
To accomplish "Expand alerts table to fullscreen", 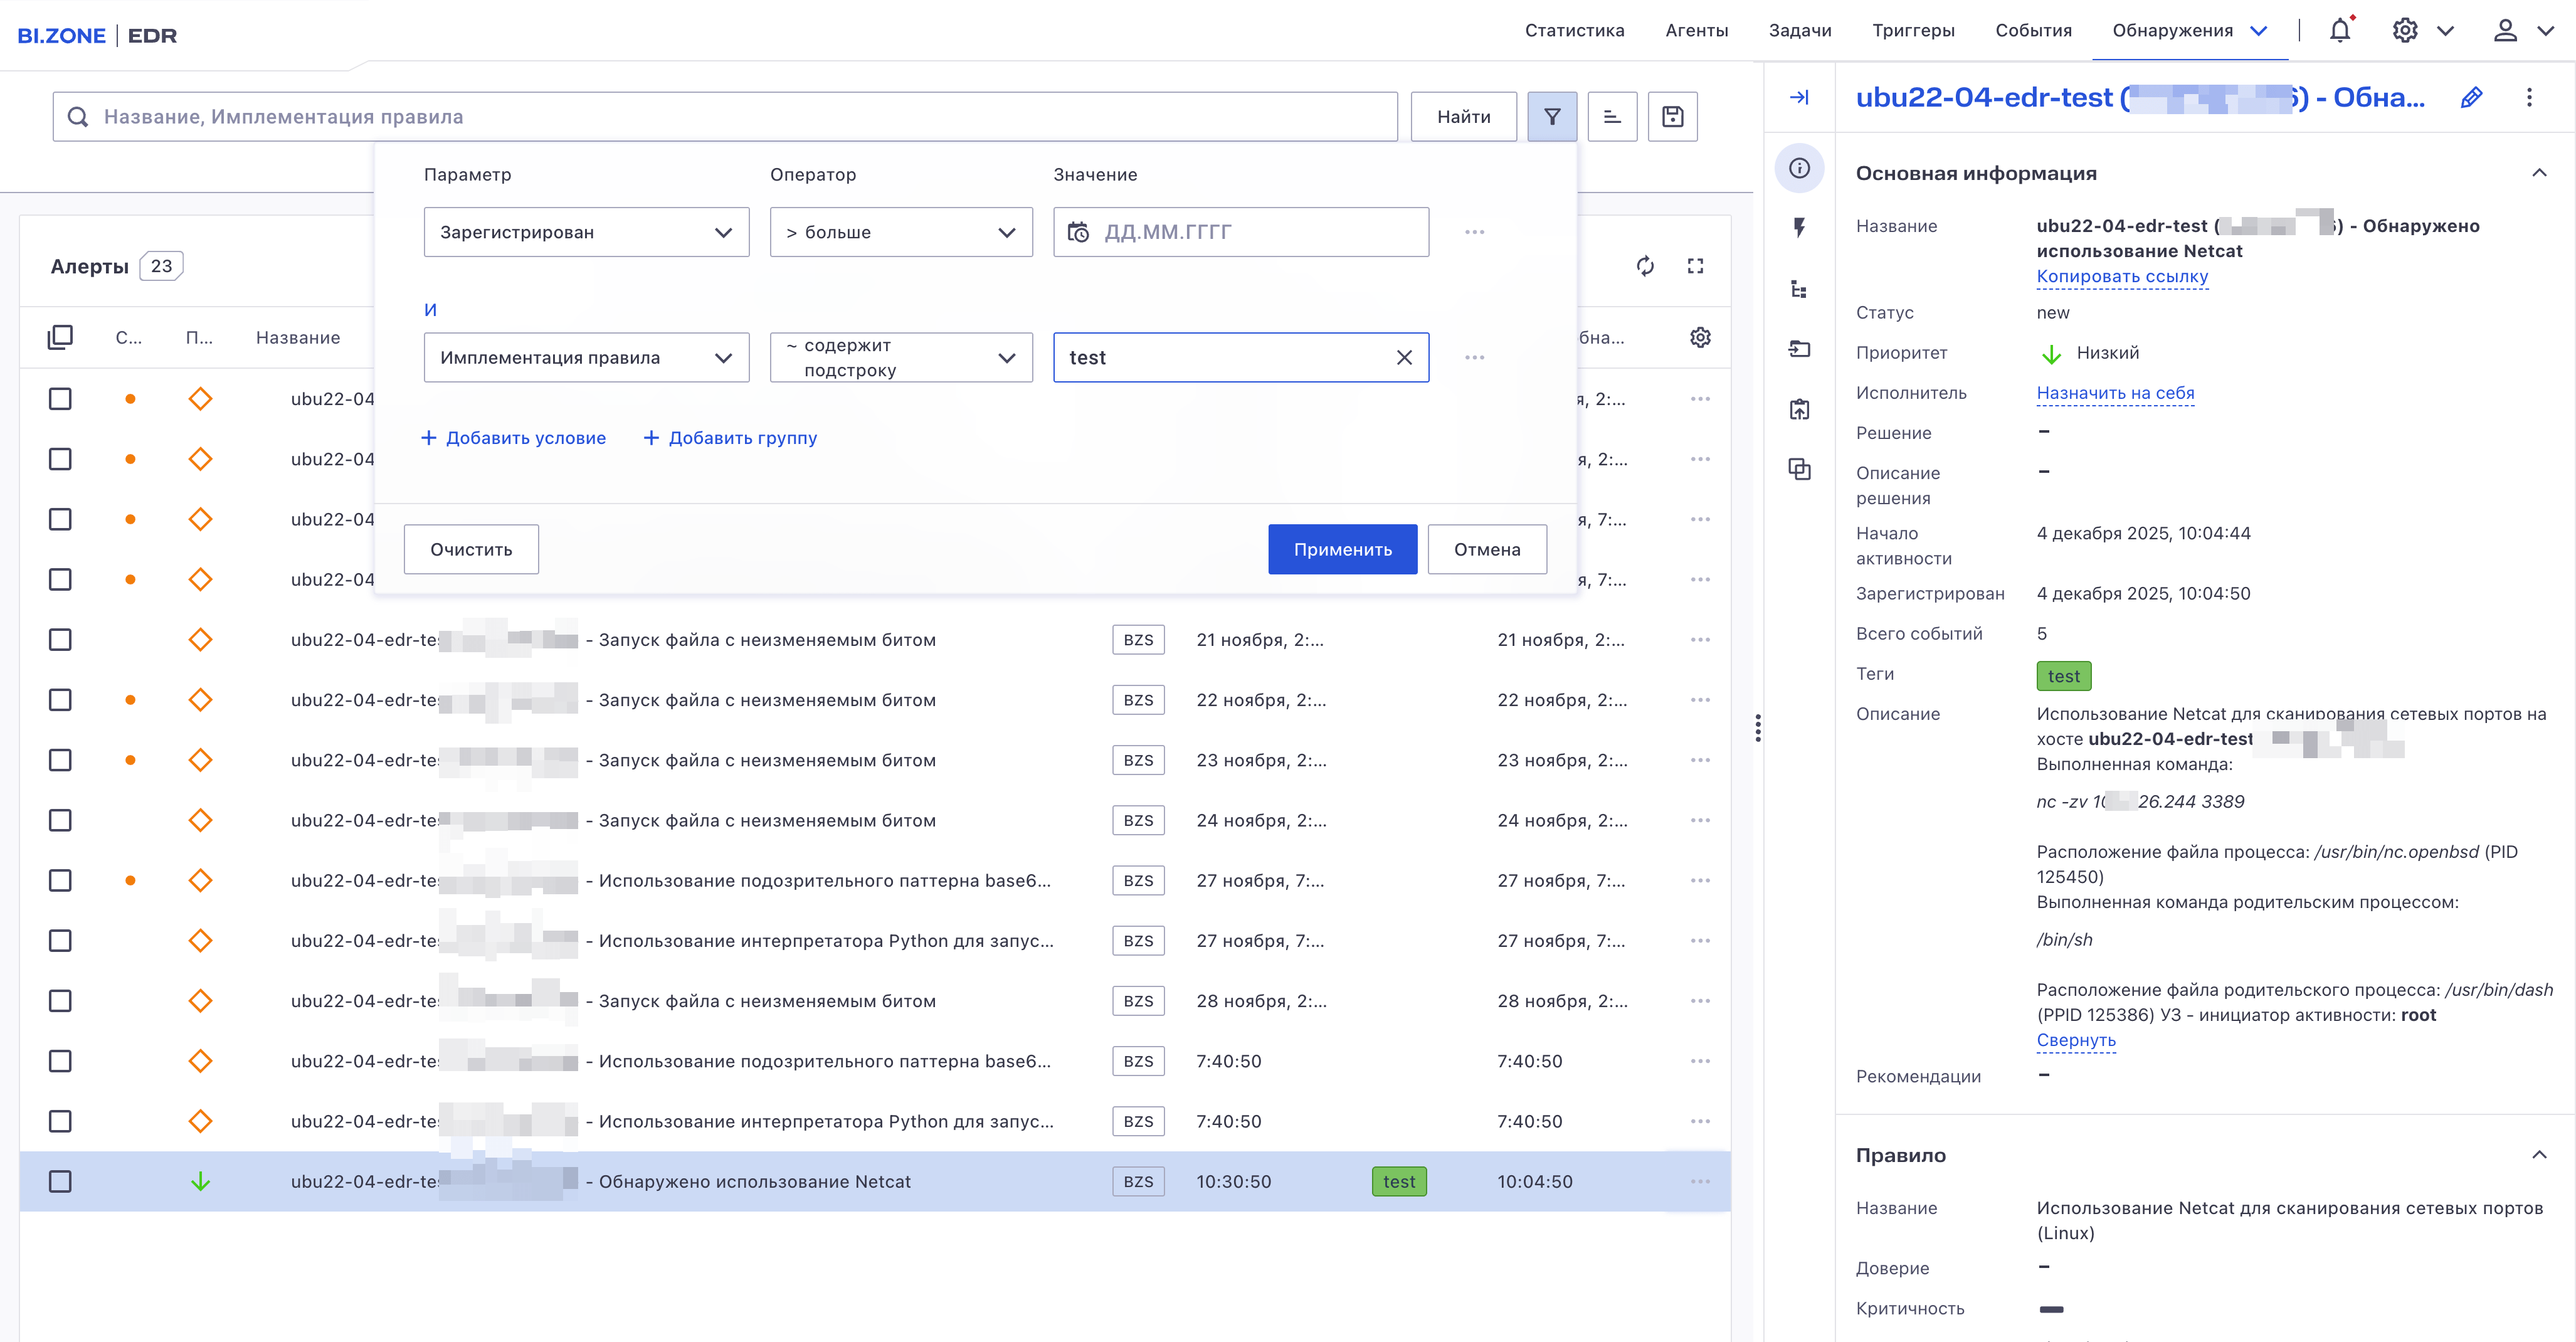I will [1695, 266].
